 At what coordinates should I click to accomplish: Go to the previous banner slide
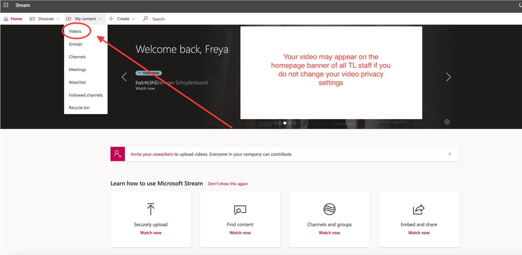(x=124, y=77)
